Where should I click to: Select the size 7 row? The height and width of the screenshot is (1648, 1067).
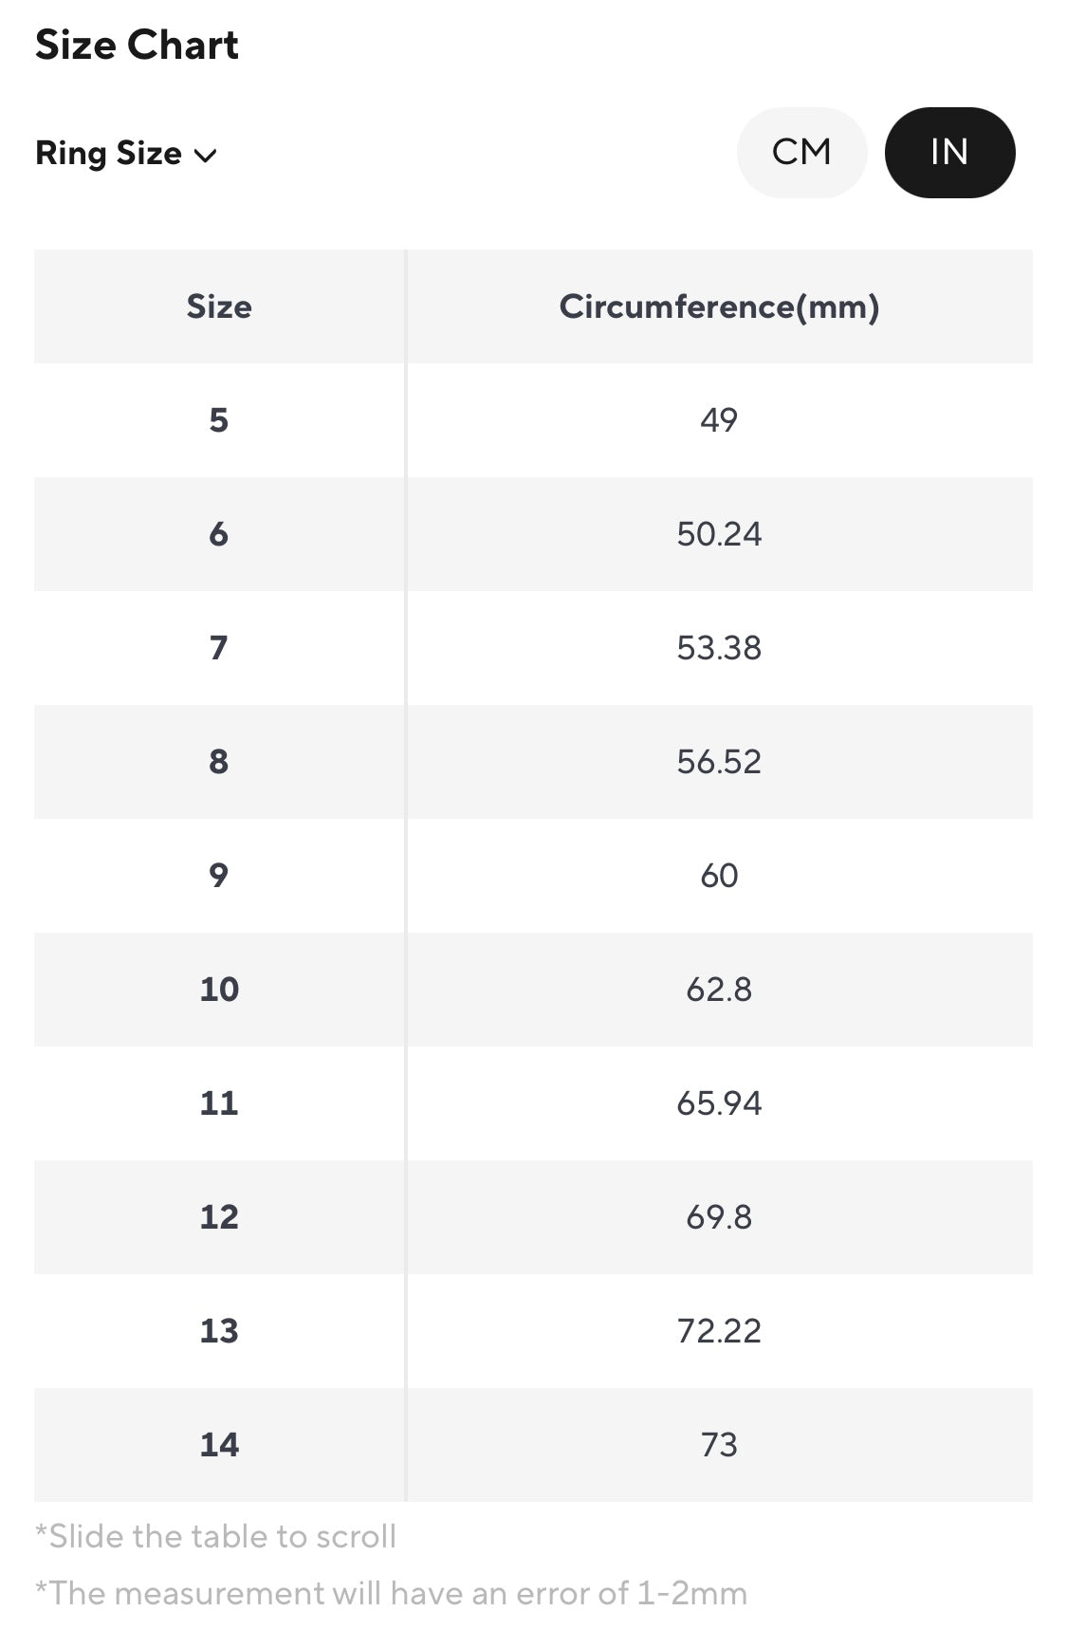[x=533, y=648]
